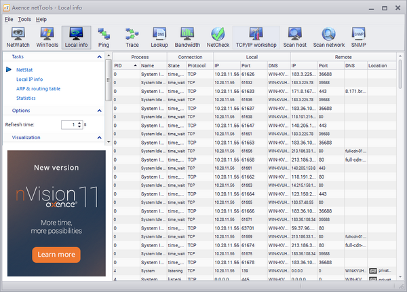Open the SNMP tool
This screenshot has height=292, width=407.
359,37
